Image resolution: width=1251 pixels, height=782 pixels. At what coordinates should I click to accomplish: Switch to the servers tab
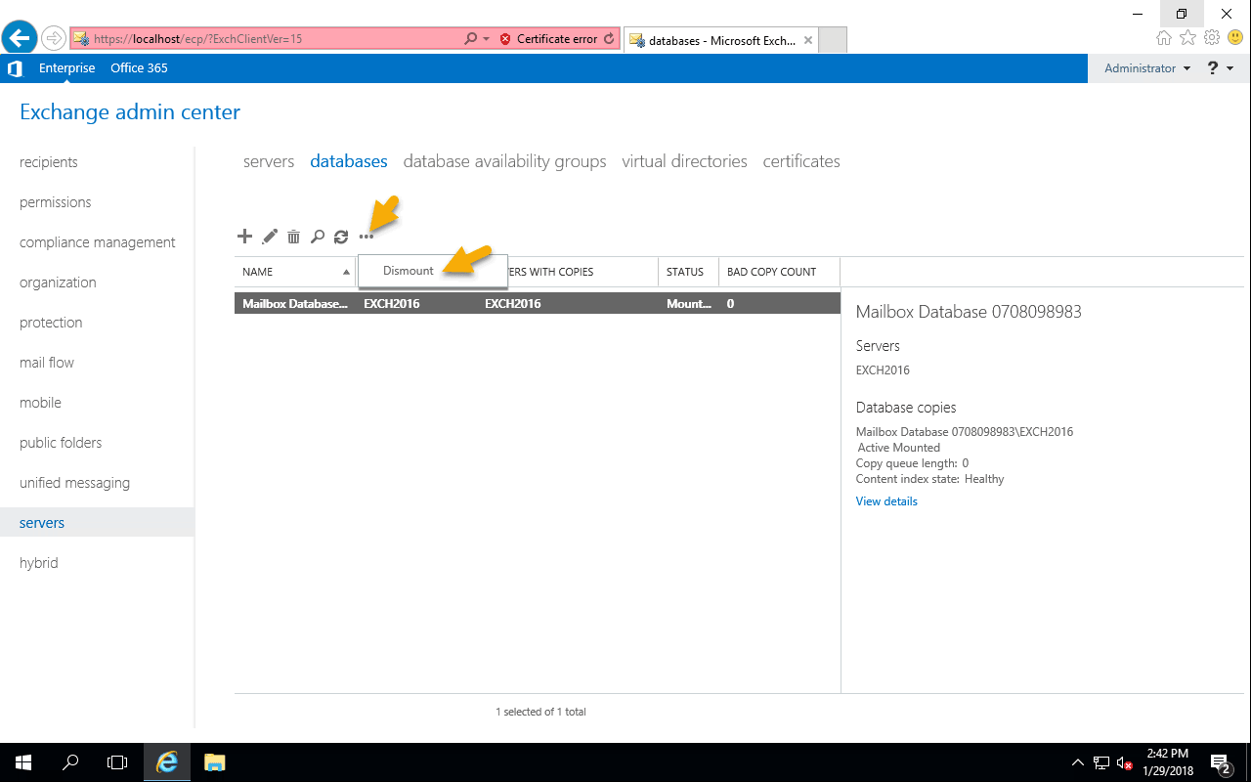(269, 161)
